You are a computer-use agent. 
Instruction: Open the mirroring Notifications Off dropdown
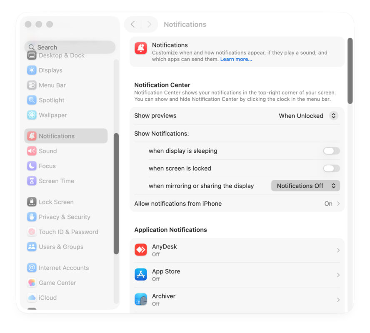[305, 186]
